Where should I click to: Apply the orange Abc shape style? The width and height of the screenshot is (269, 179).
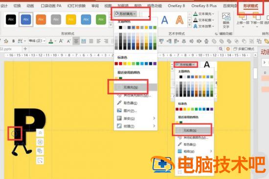[x=41, y=20]
